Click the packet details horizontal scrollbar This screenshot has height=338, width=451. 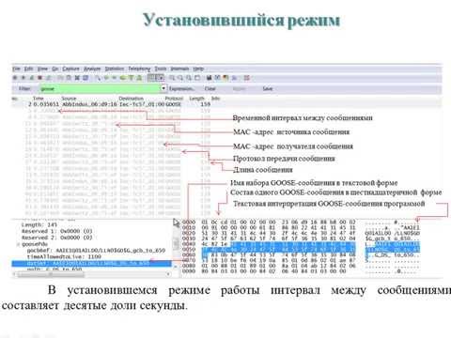(x=92, y=274)
